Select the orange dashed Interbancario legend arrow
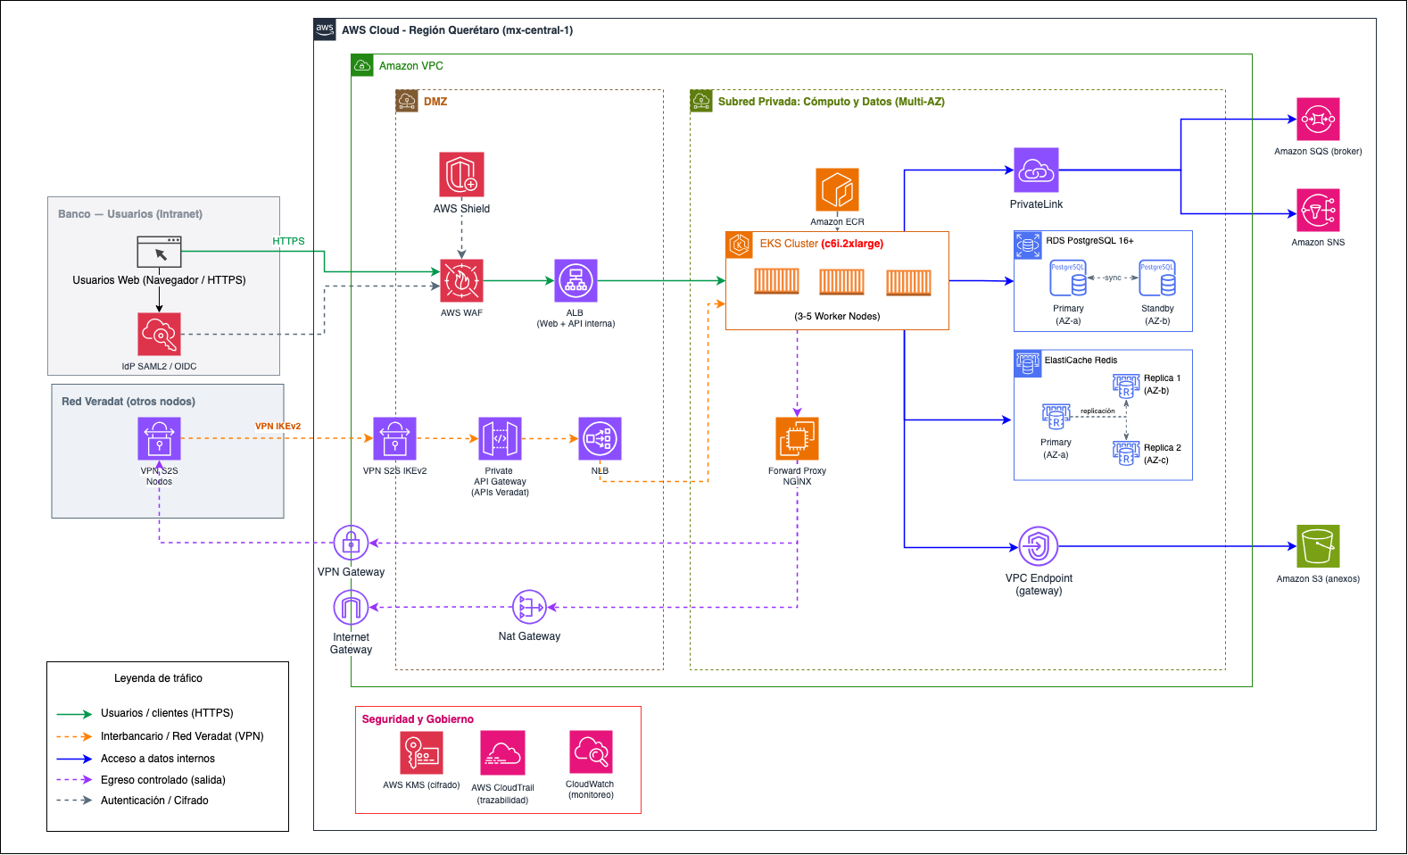This screenshot has height=855, width=1408. pos(74,736)
